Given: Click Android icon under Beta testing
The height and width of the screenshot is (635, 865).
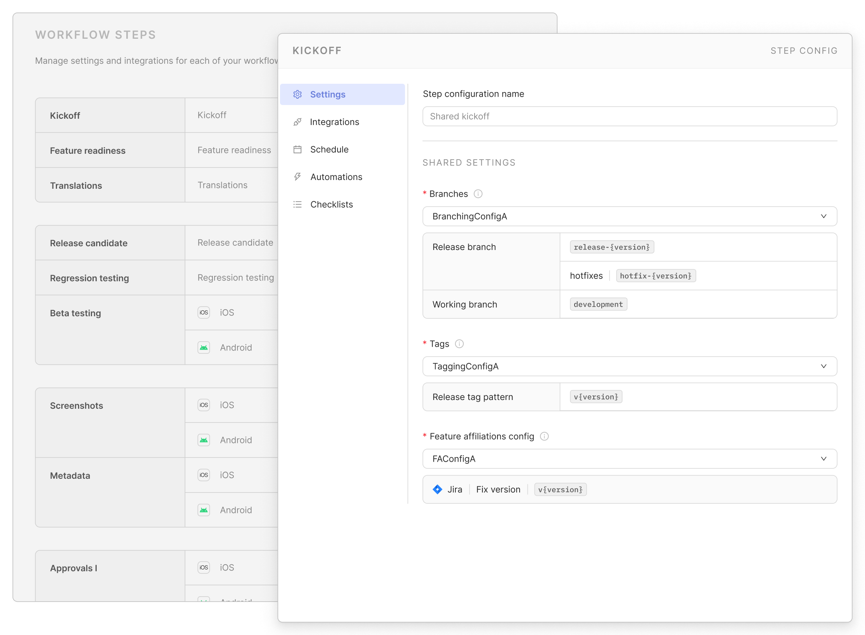Looking at the screenshot, I should pos(204,347).
